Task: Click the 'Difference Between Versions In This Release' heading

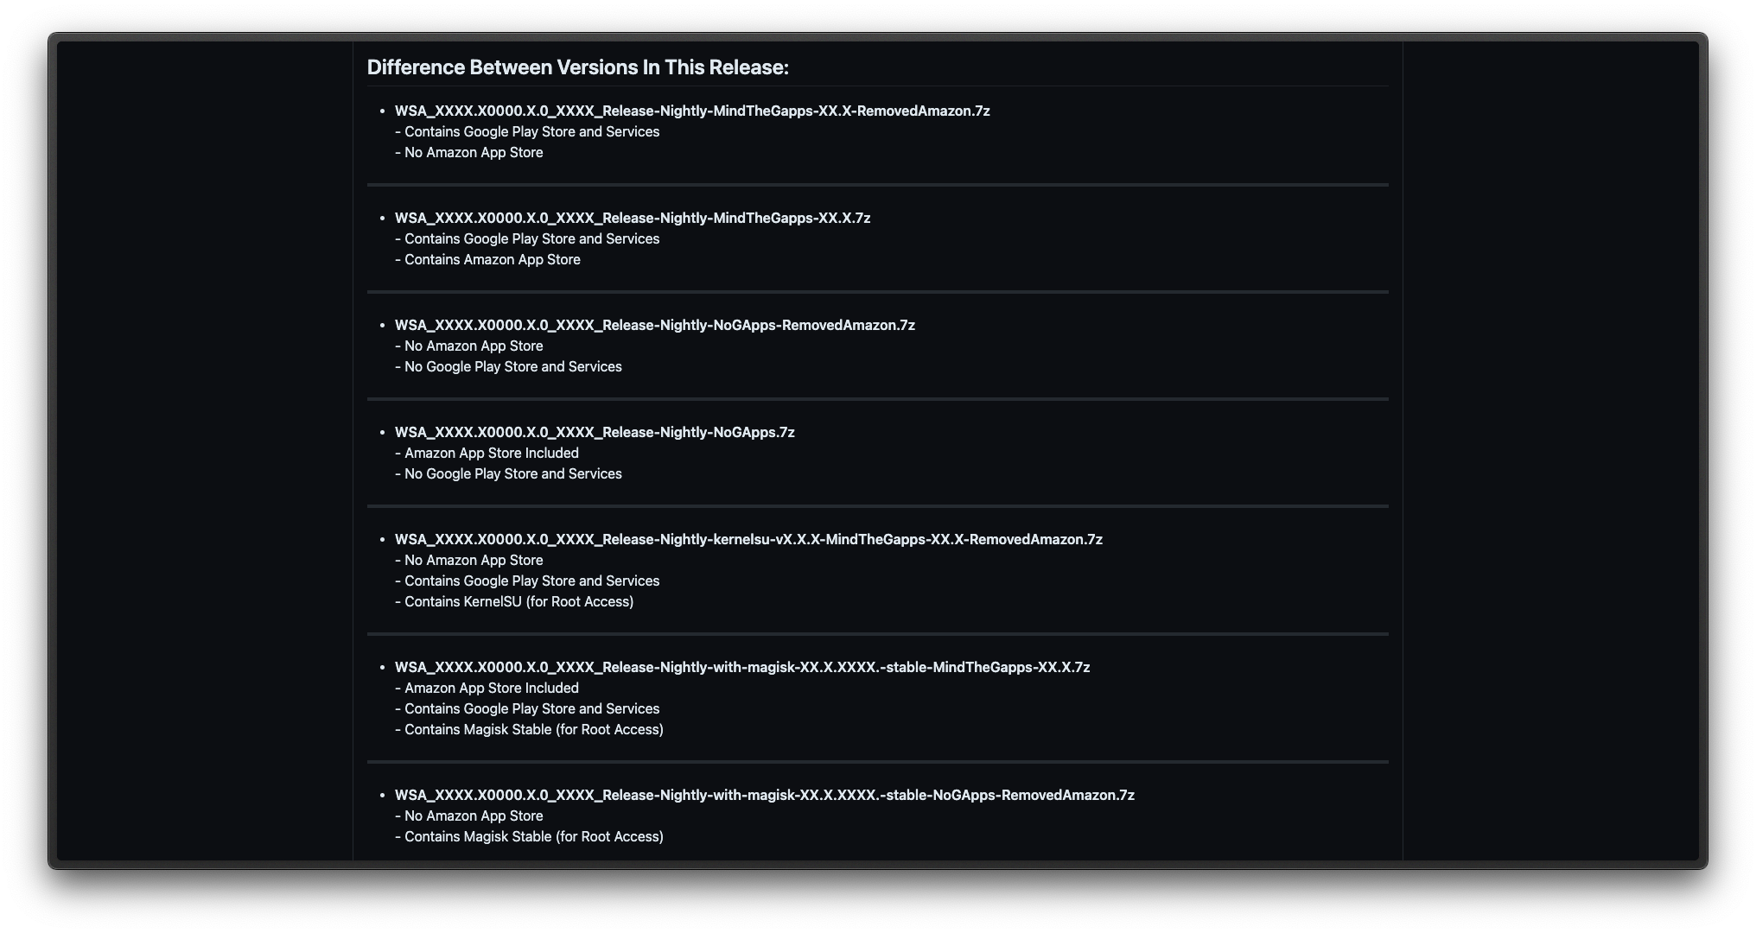Action: pos(577,67)
